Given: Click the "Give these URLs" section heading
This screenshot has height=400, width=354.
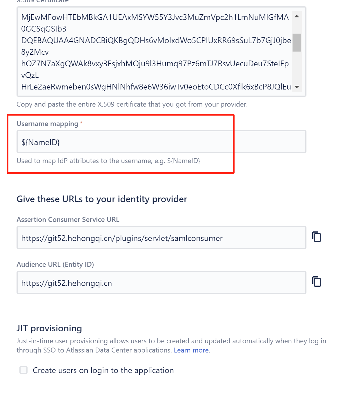Looking at the screenshot, I should click(x=102, y=199).
